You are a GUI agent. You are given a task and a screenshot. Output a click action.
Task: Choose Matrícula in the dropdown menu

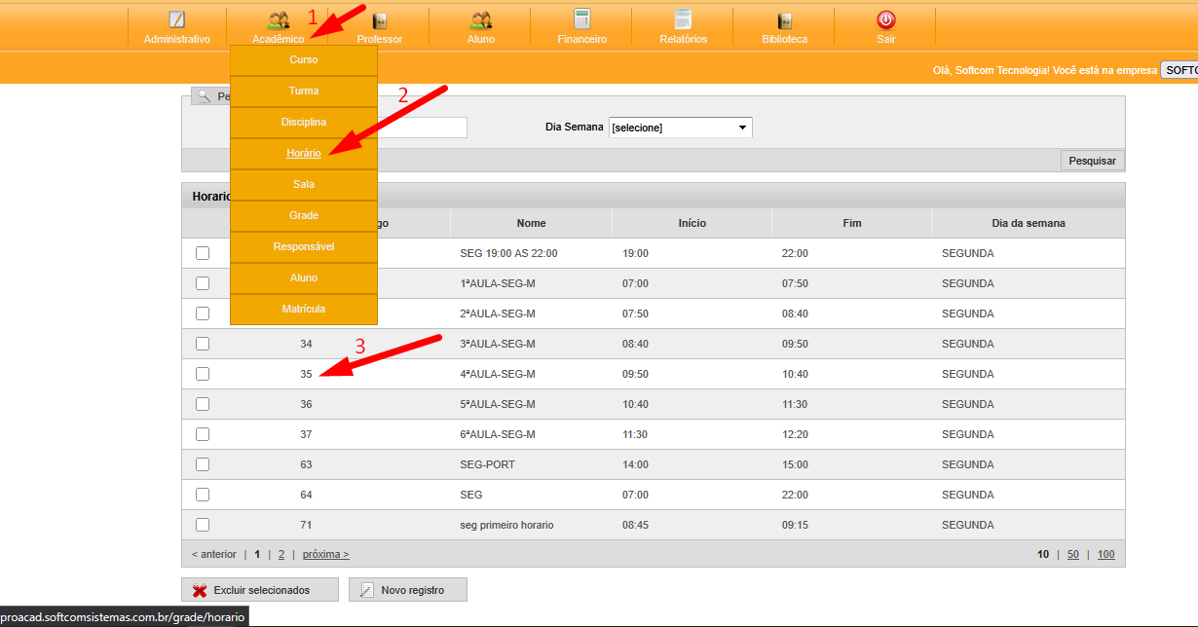click(304, 309)
